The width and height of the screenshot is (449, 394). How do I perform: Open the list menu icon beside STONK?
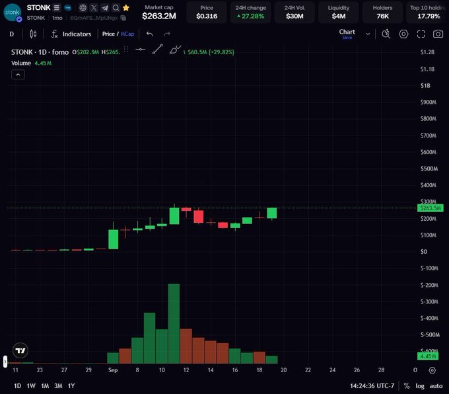(x=57, y=8)
